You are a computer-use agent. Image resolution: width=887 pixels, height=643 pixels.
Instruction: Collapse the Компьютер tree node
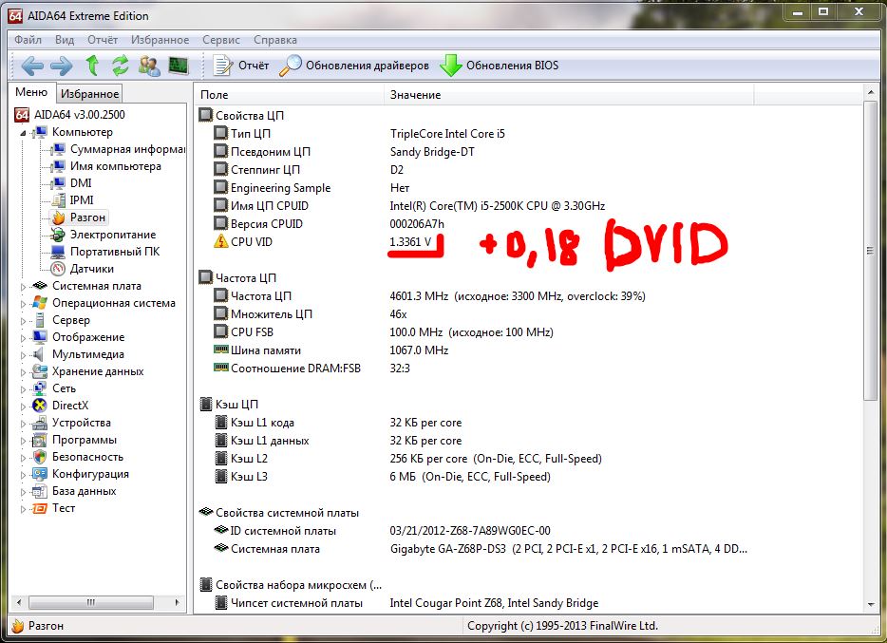click(x=23, y=133)
